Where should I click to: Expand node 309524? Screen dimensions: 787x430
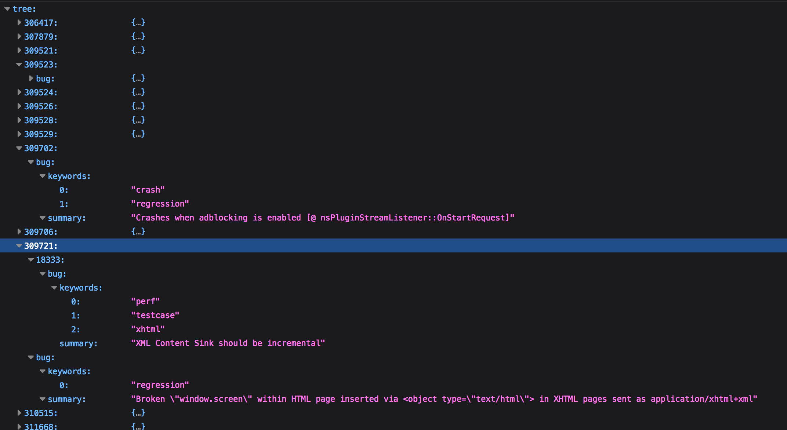pyautogui.click(x=19, y=92)
